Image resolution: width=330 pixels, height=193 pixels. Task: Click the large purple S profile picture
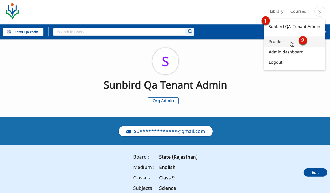pos(165,61)
